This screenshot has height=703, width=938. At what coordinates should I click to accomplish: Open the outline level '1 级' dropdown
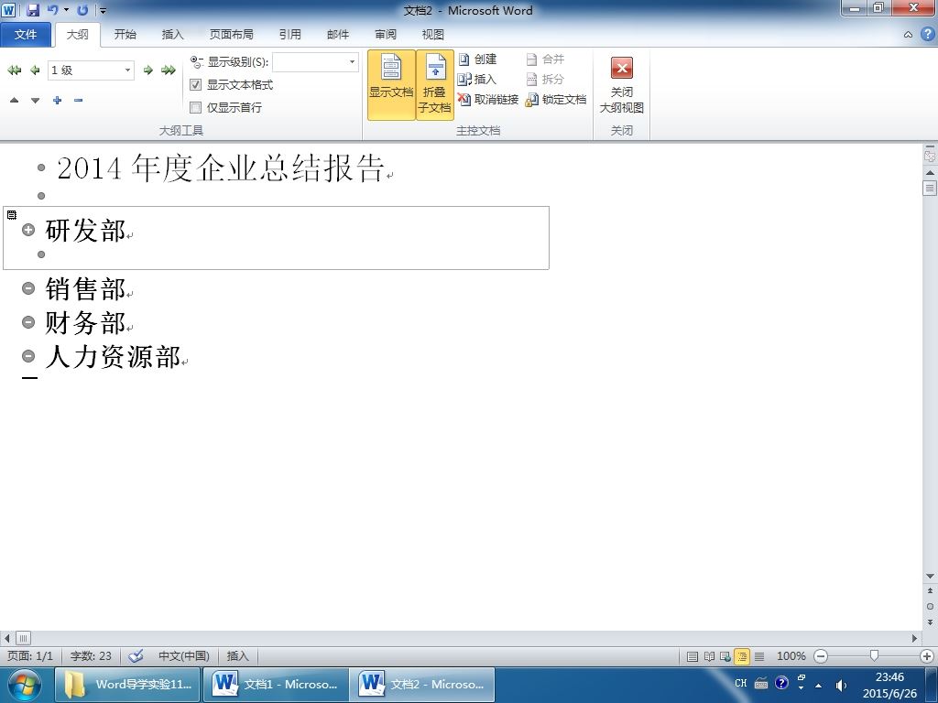click(127, 70)
